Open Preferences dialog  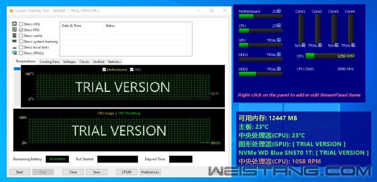150,172
